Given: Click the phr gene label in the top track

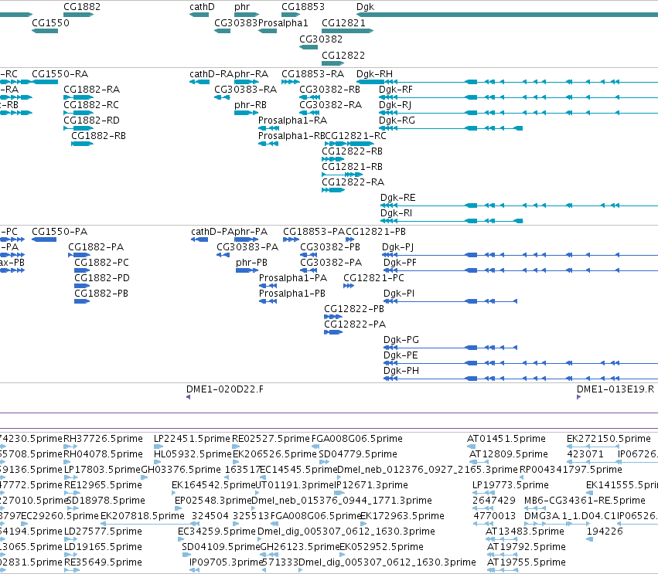Looking at the screenshot, I should [x=242, y=7].
